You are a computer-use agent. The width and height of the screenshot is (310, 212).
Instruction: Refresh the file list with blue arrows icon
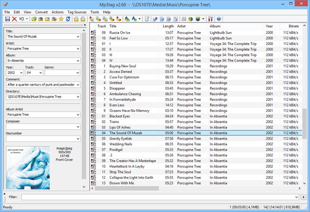click(x=68, y=19)
